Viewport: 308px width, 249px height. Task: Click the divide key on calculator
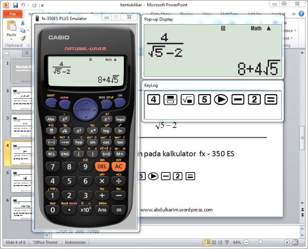(119, 181)
